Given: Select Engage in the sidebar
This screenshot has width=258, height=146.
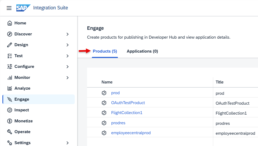Looking at the screenshot, I should [39, 99].
